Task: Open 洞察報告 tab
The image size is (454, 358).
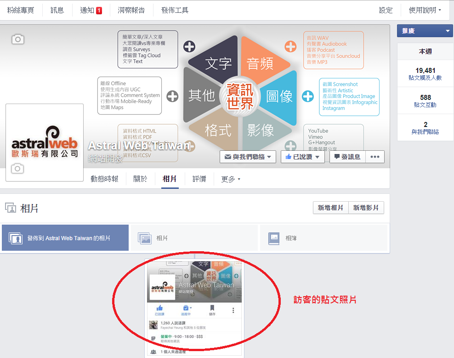Action: [x=131, y=11]
